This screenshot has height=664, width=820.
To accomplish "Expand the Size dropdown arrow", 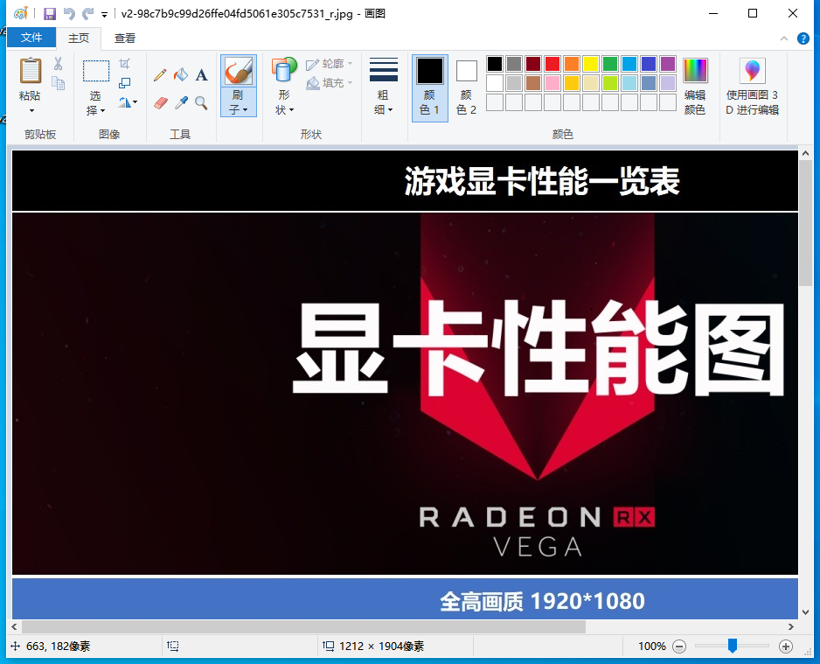I will (x=390, y=110).
